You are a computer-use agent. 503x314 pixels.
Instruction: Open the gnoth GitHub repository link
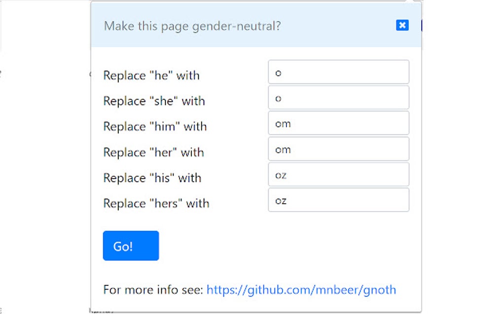pyautogui.click(x=302, y=290)
